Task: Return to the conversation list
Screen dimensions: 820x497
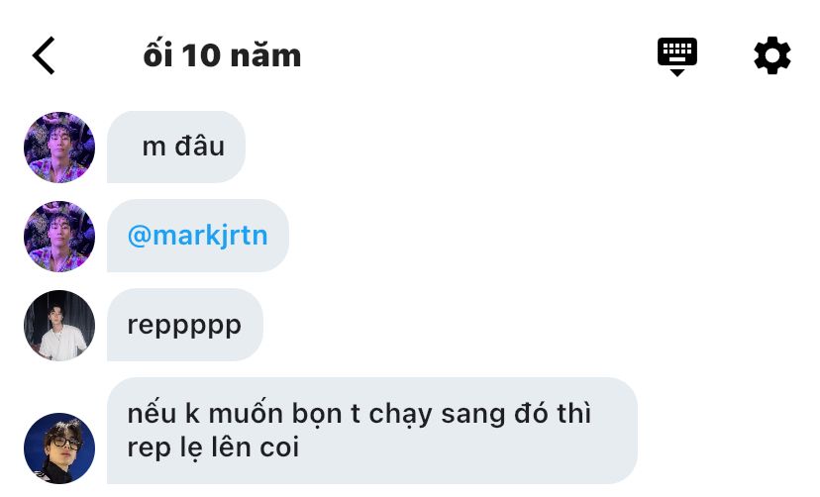Action: pyautogui.click(x=44, y=56)
